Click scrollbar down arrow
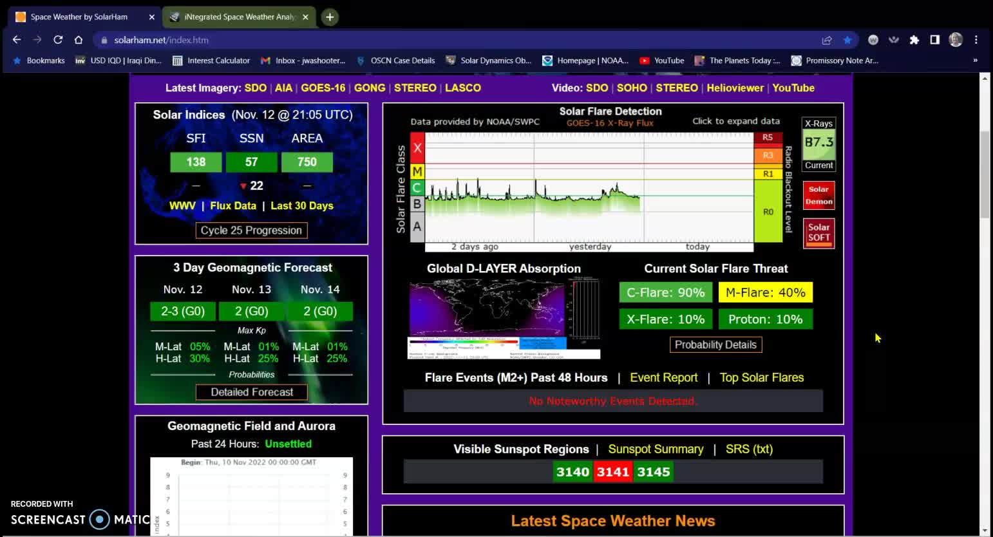Viewport: 993px width, 537px height. [984, 531]
